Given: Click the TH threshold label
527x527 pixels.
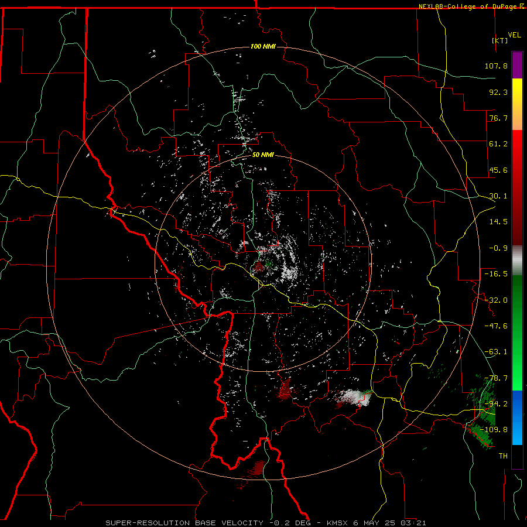Looking at the screenshot, I should tap(503, 456).
